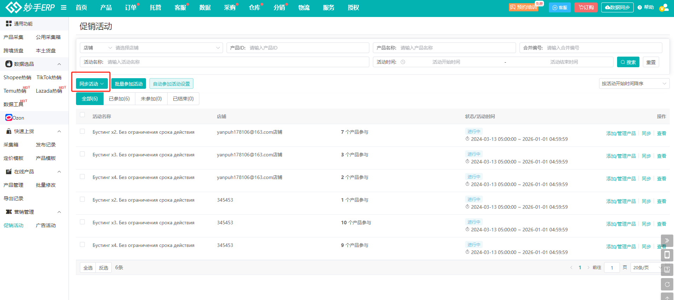Toggle the sidebar collapse hamburger icon
Viewport: 674px width, 300px height.
64,7
